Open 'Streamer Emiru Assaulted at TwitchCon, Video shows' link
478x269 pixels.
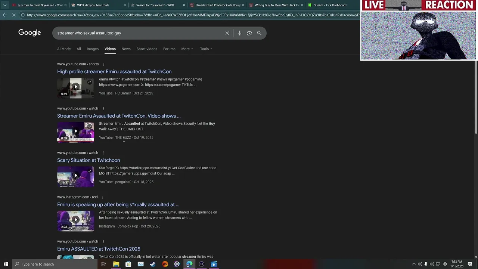(119, 116)
